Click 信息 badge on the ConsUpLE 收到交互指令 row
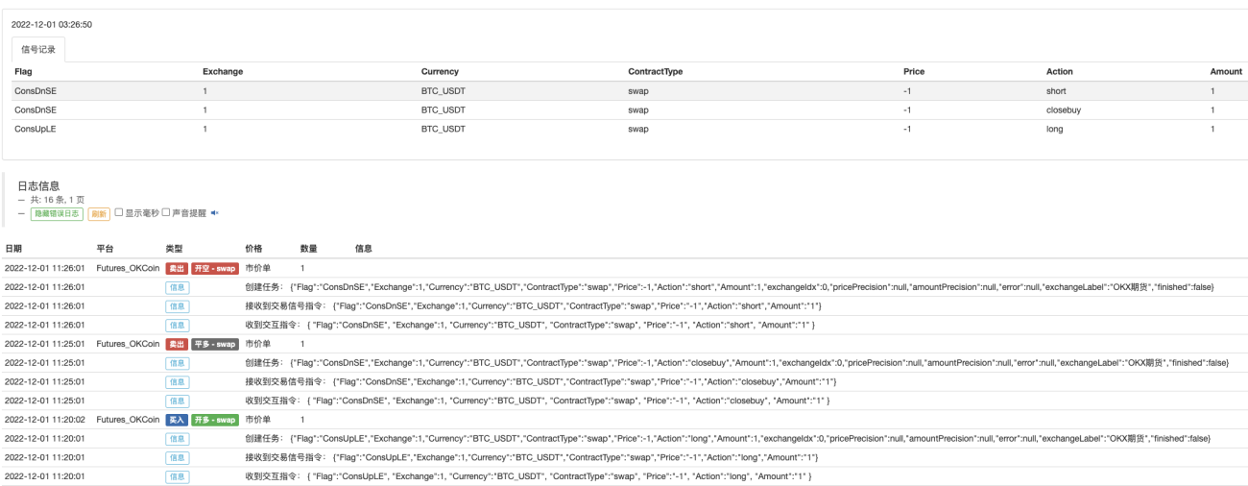Image resolution: width=1248 pixels, height=486 pixels. (178, 476)
